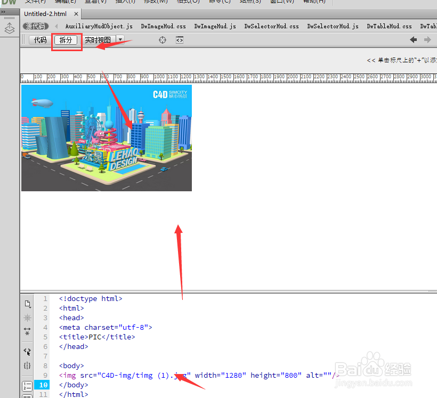The width and height of the screenshot is (437, 398).
Task: Go forward with the right navigation arrow
Action: (x=427, y=40)
